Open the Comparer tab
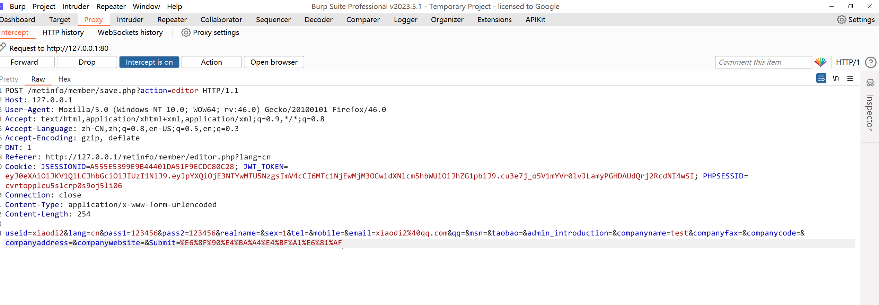The image size is (879, 305). pos(363,20)
